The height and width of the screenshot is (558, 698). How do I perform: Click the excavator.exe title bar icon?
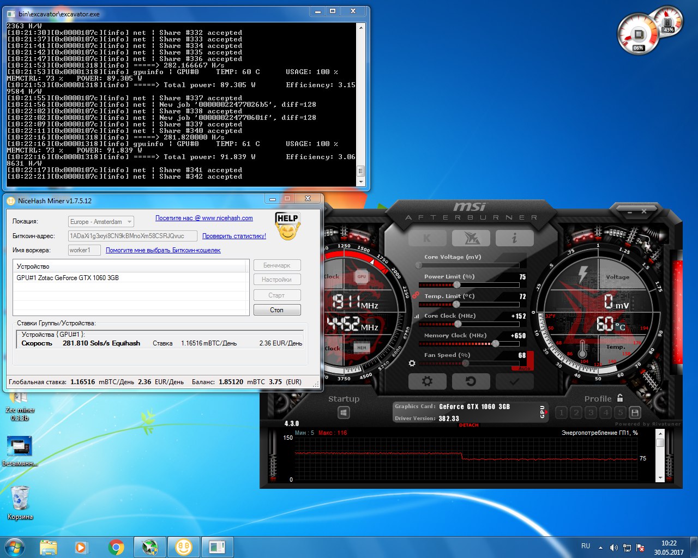tap(12, 14)
